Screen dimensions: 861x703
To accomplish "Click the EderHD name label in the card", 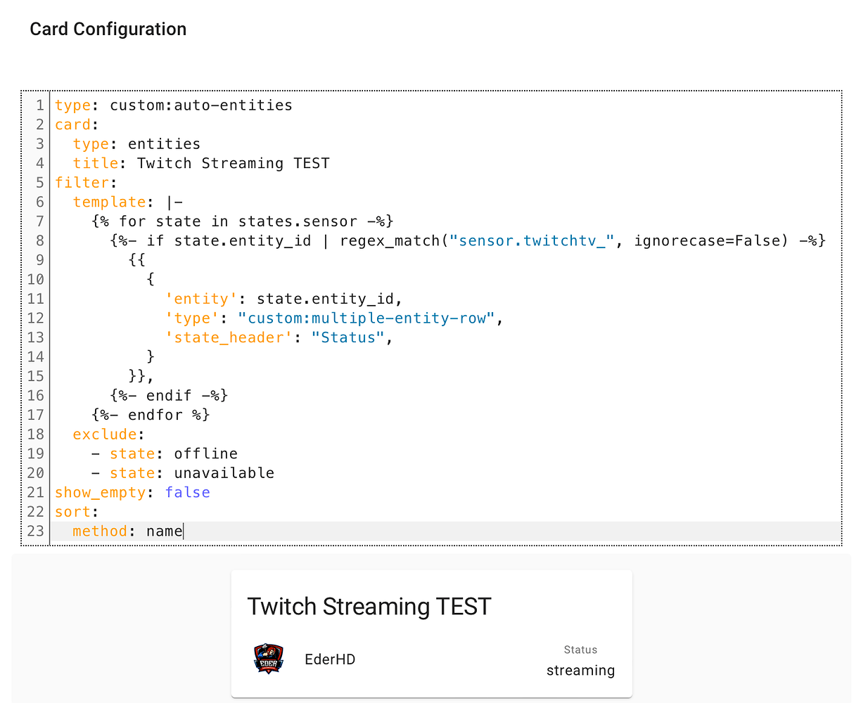I will pyautogui.click(x=329, y=659).
